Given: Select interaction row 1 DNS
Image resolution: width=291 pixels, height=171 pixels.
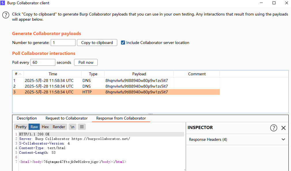Looking at the screenshot, I should 116,80.
